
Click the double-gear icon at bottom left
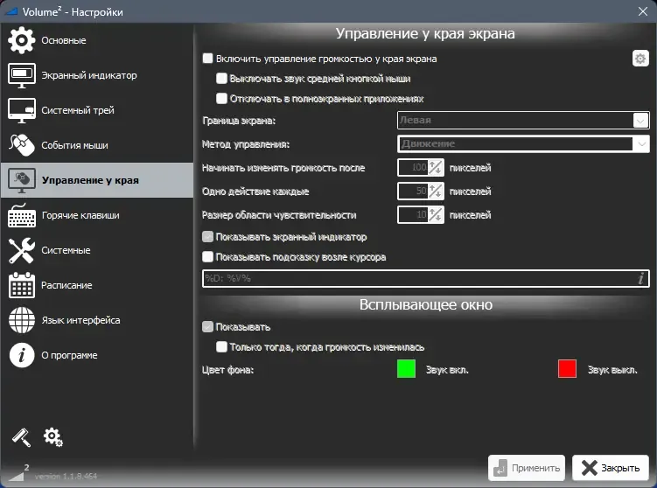52,437
